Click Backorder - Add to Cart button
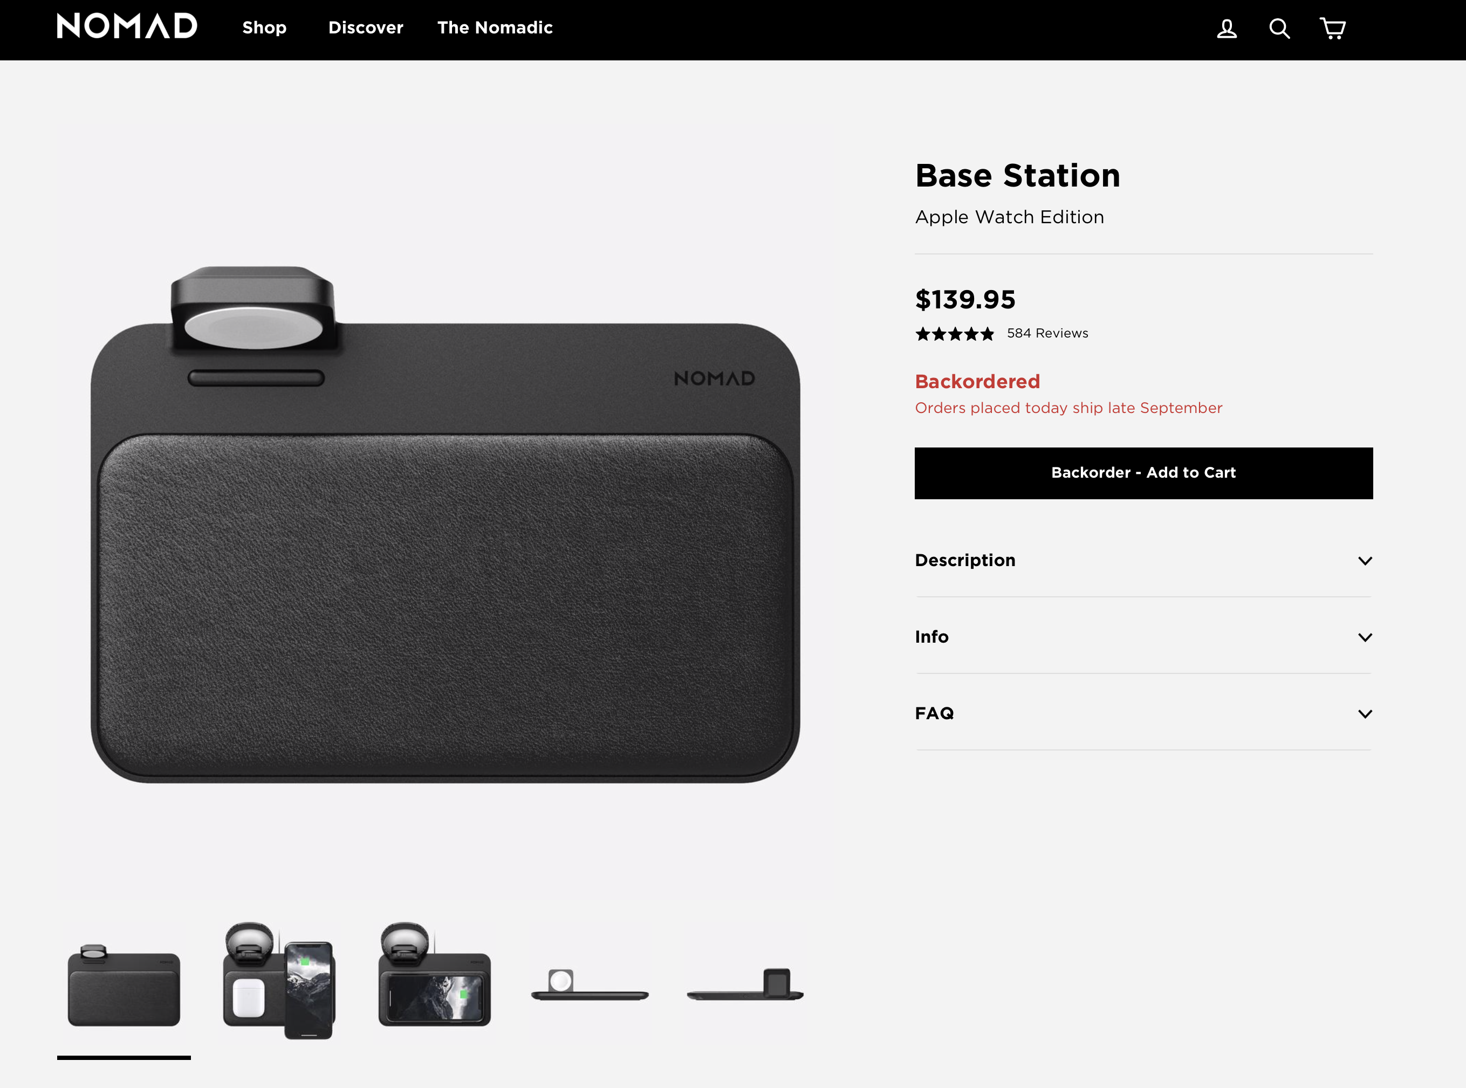The image size is (1466, 1088). pyautogui.click(x=1143, y=473)
